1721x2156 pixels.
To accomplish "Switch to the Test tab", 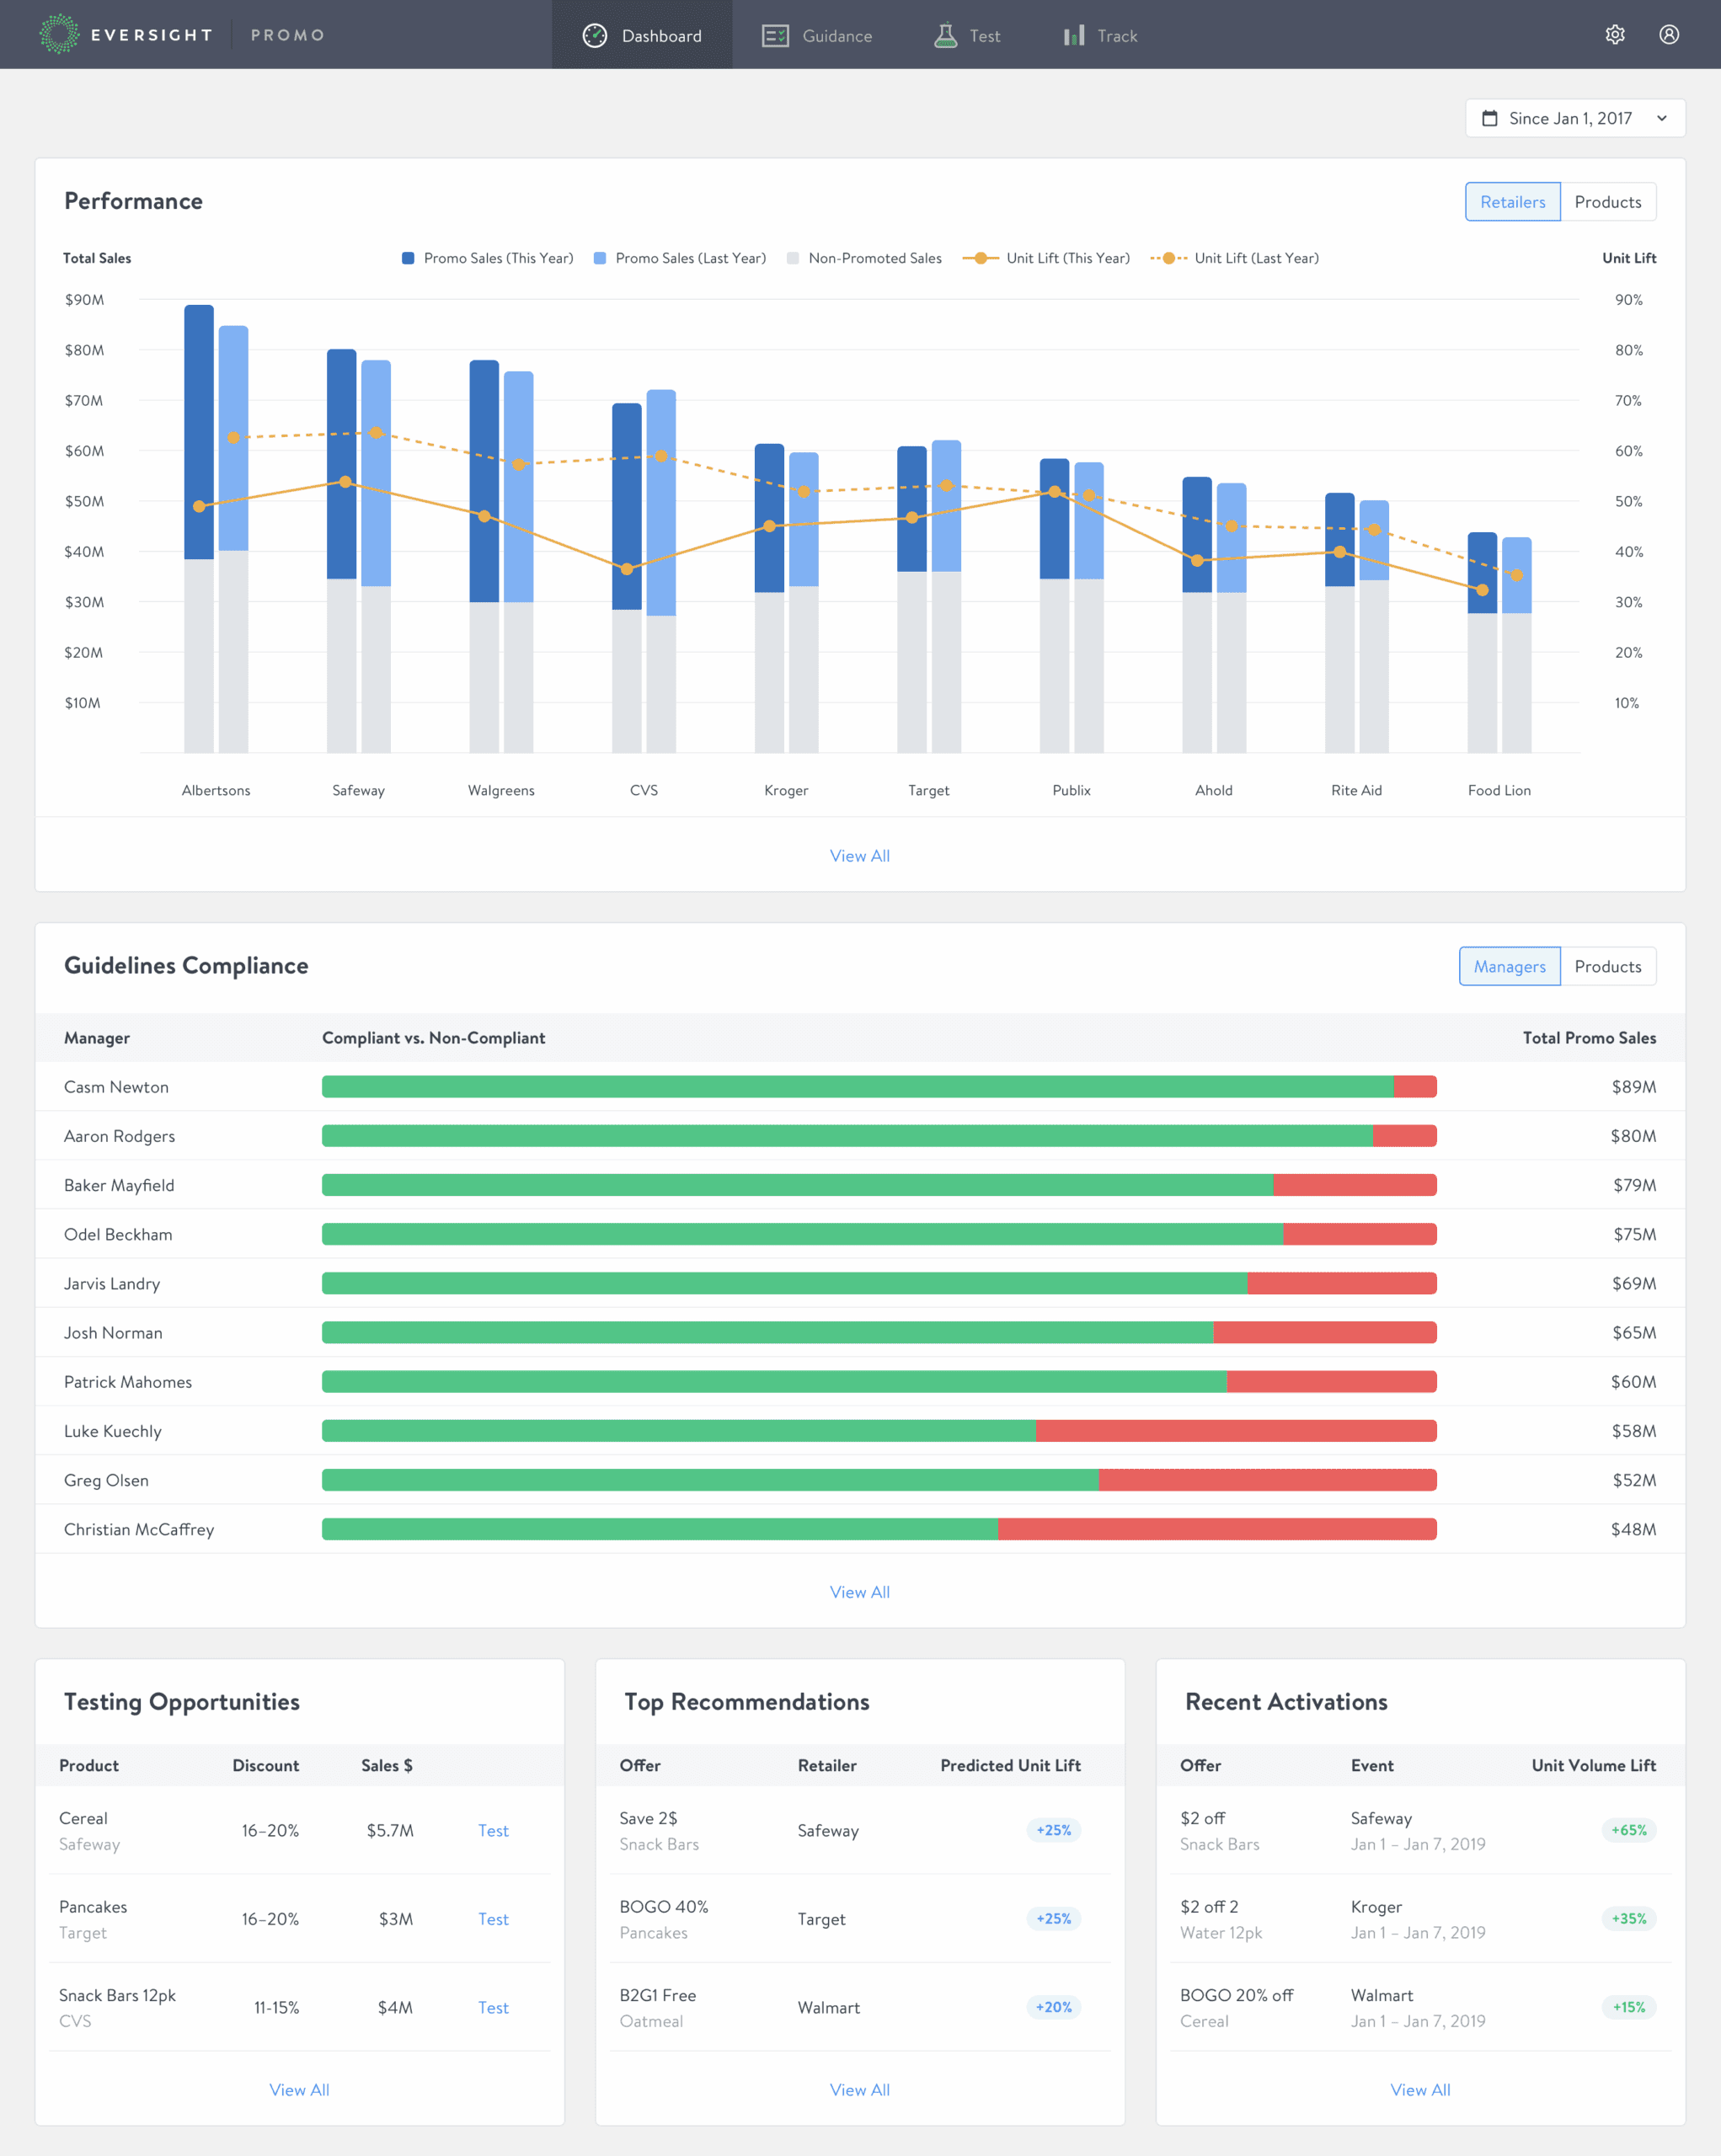I will click(x=967, y=35).
